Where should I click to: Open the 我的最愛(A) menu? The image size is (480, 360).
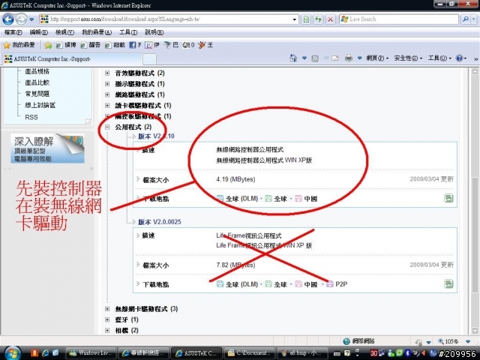pyautogui.click(x=97, y=32)
